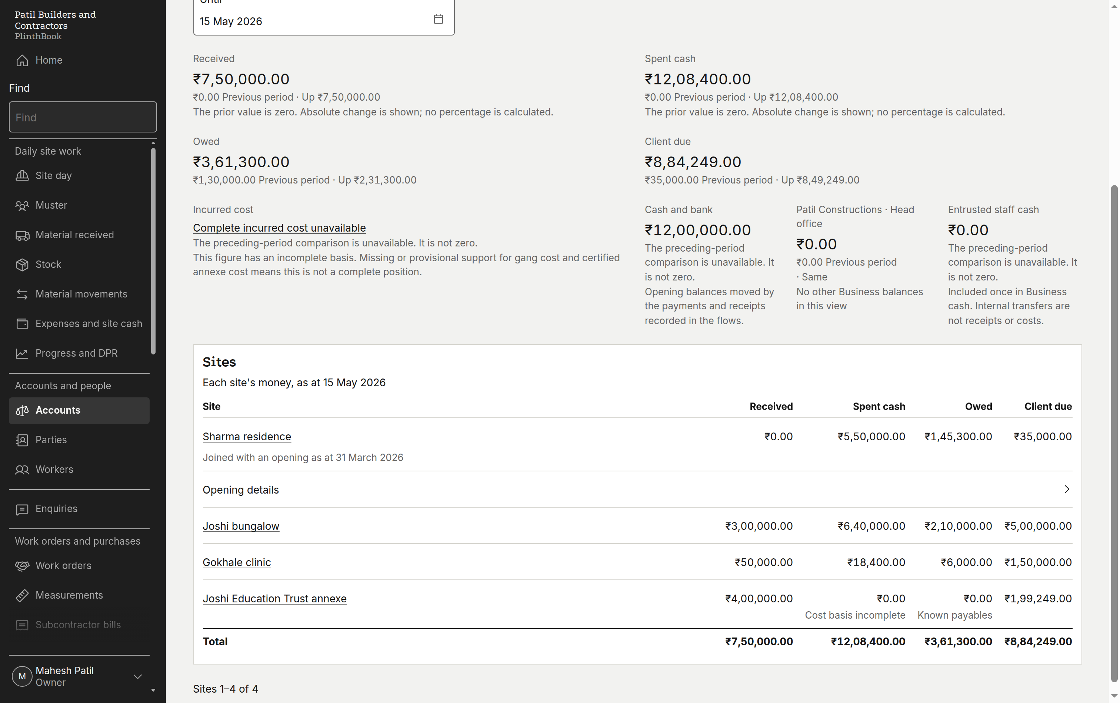Click the Material received truck icon
This screenshot has width=1120, height=703.
coord(22,235)
